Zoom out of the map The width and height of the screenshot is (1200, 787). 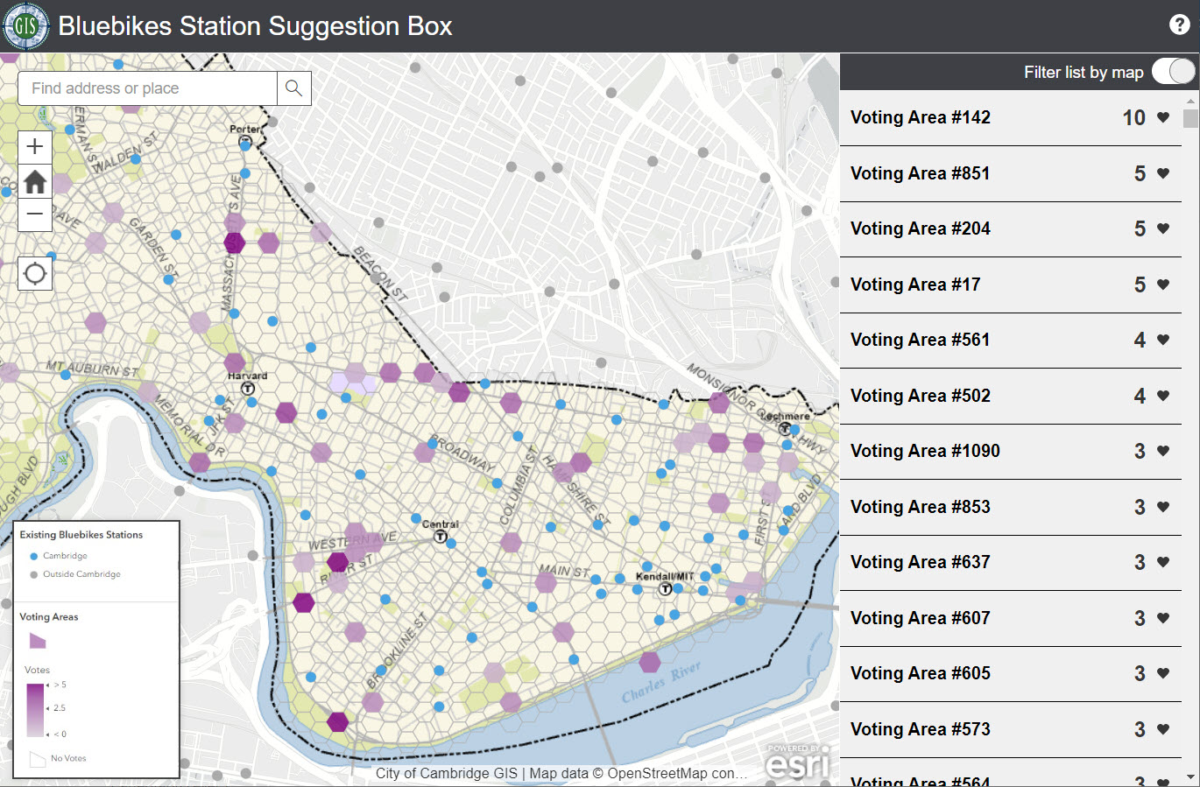coord(35,214)
